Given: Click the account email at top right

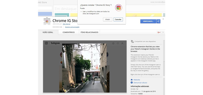Looking at the screenshot, I should [158, 2].
